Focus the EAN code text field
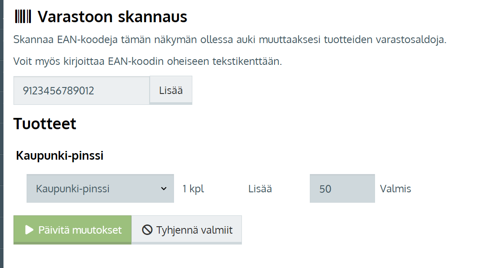Screen dimensions: 496x268 coord(81,90)
